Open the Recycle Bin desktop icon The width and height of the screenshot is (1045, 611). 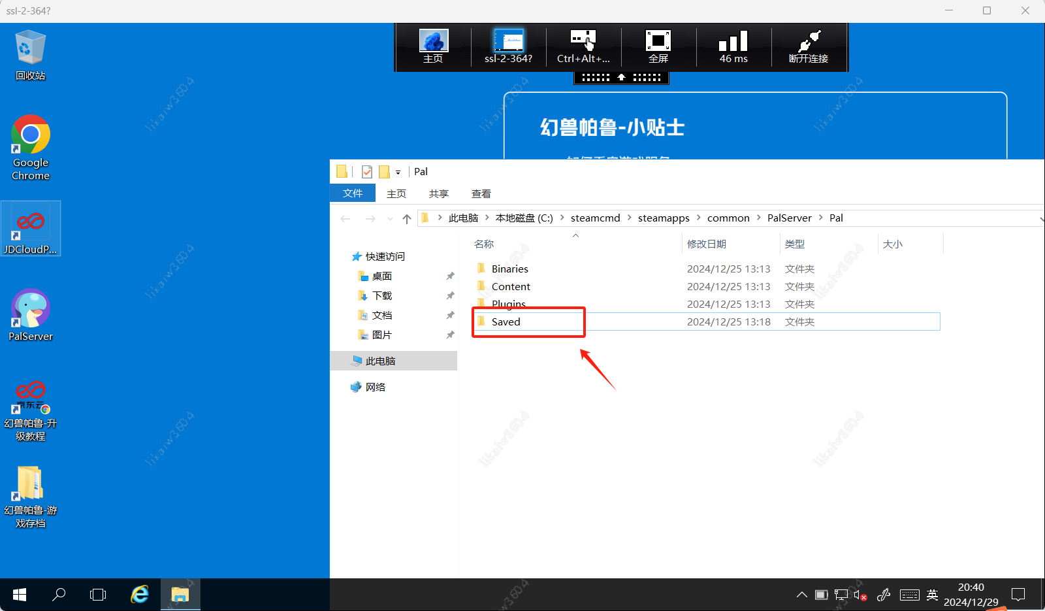30,56
